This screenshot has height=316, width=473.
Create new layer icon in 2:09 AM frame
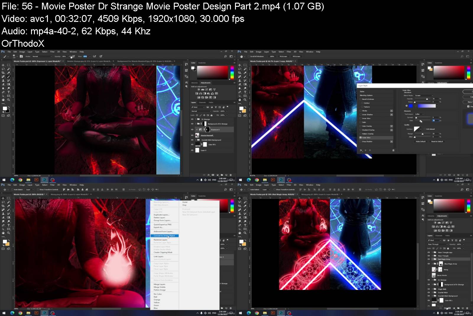coord(226,175)
